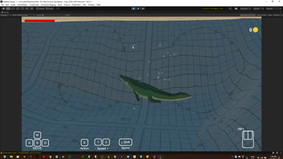Open the cloud services icon
This screenshot has height=159, width=283.
click(236, 9)
